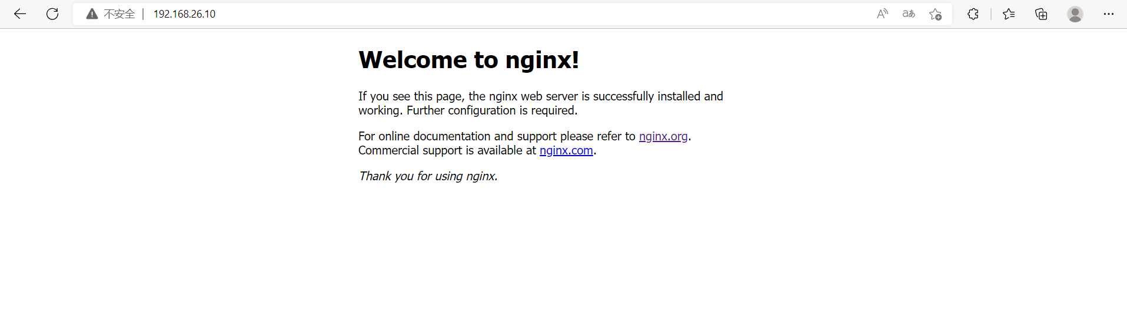Image resolution: width=1127 pixels, height=320 pixels.
Task: Click the 'Thank you for using nginx.' text
Action: pyautogui.click(x=428, y=176)
